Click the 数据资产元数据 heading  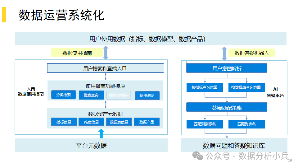click(x=105, y=114)
